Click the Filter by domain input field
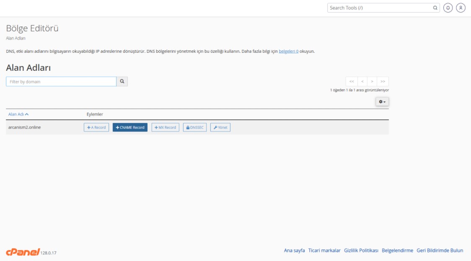471x261 pixels. coord(61,82)
